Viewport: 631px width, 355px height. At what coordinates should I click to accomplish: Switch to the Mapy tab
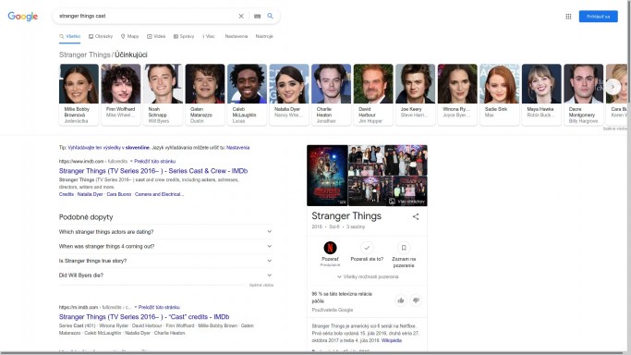(130, 36)
